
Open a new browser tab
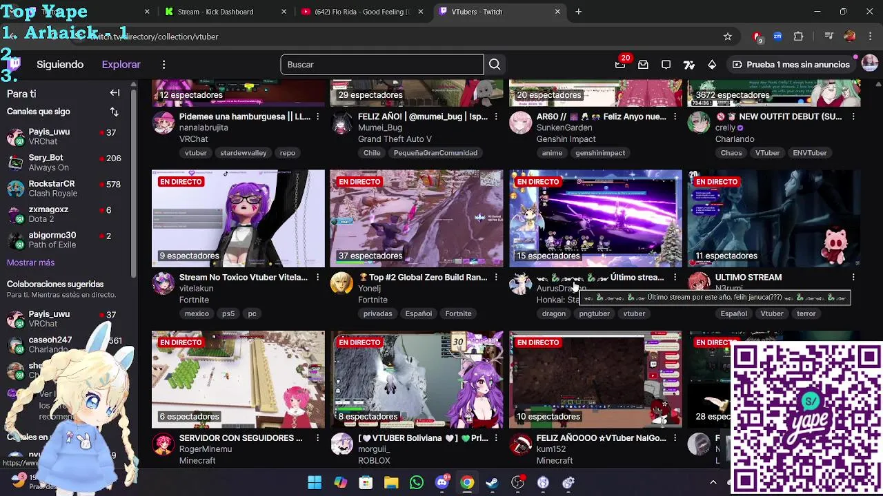(578, 12)
